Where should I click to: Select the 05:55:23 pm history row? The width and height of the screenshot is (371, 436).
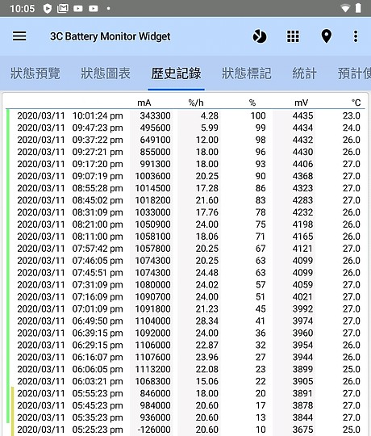coord(185,393)
